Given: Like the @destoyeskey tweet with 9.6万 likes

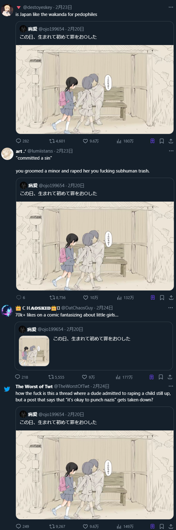Looking at the screenshot, I should pyautogui.click(x=86, y=141).
